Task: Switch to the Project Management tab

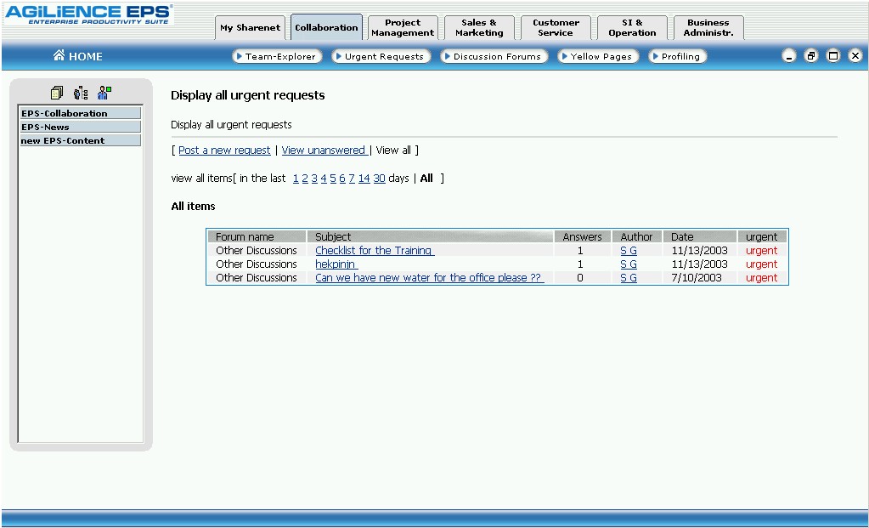Action: (x=403, y=28)
